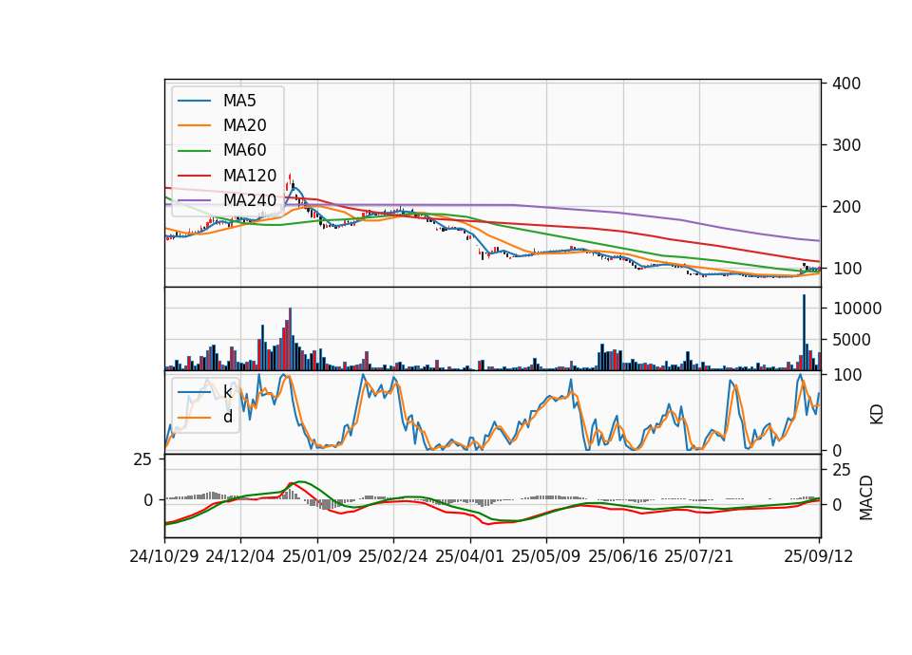Click the green MA60 legend line sample
This screenshot has width=912, height=655.
tap(194, 151)
